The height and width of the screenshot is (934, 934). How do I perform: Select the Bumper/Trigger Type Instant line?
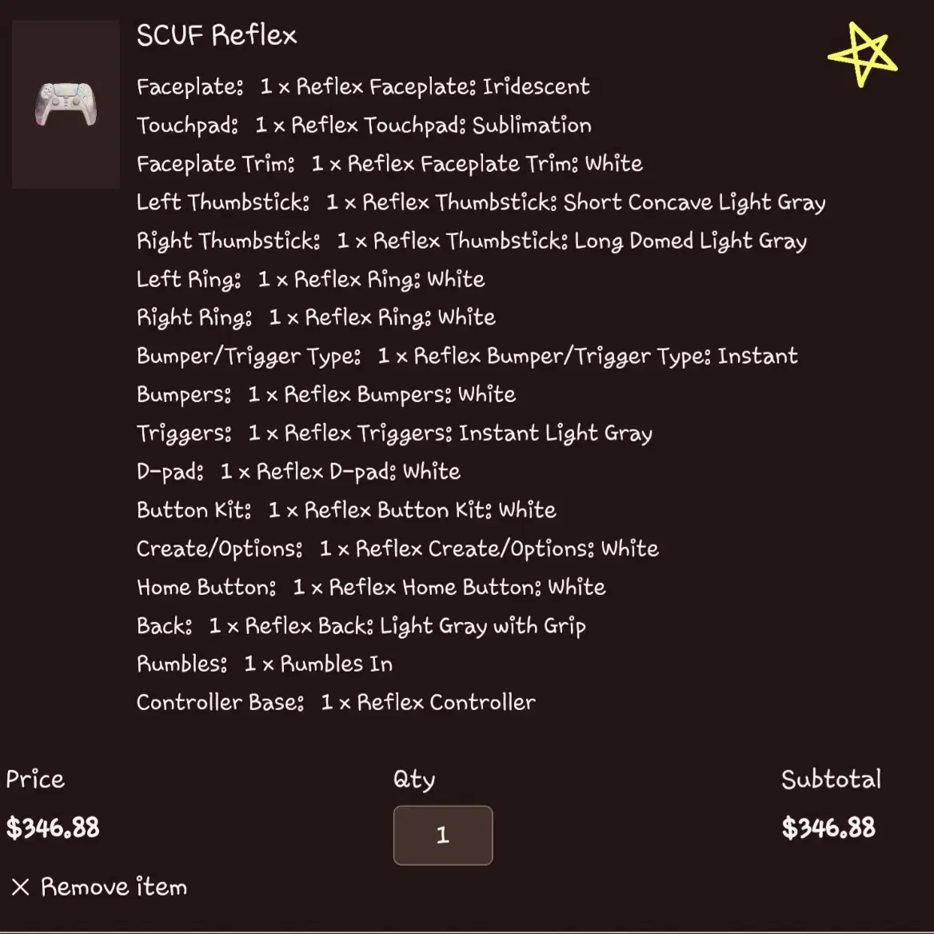[467, 356]
